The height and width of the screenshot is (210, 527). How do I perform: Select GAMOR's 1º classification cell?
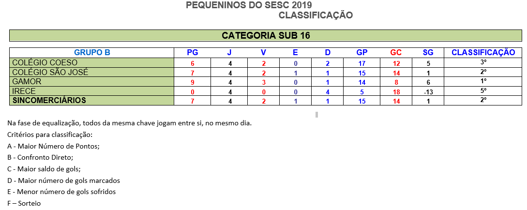pos(483,81)
